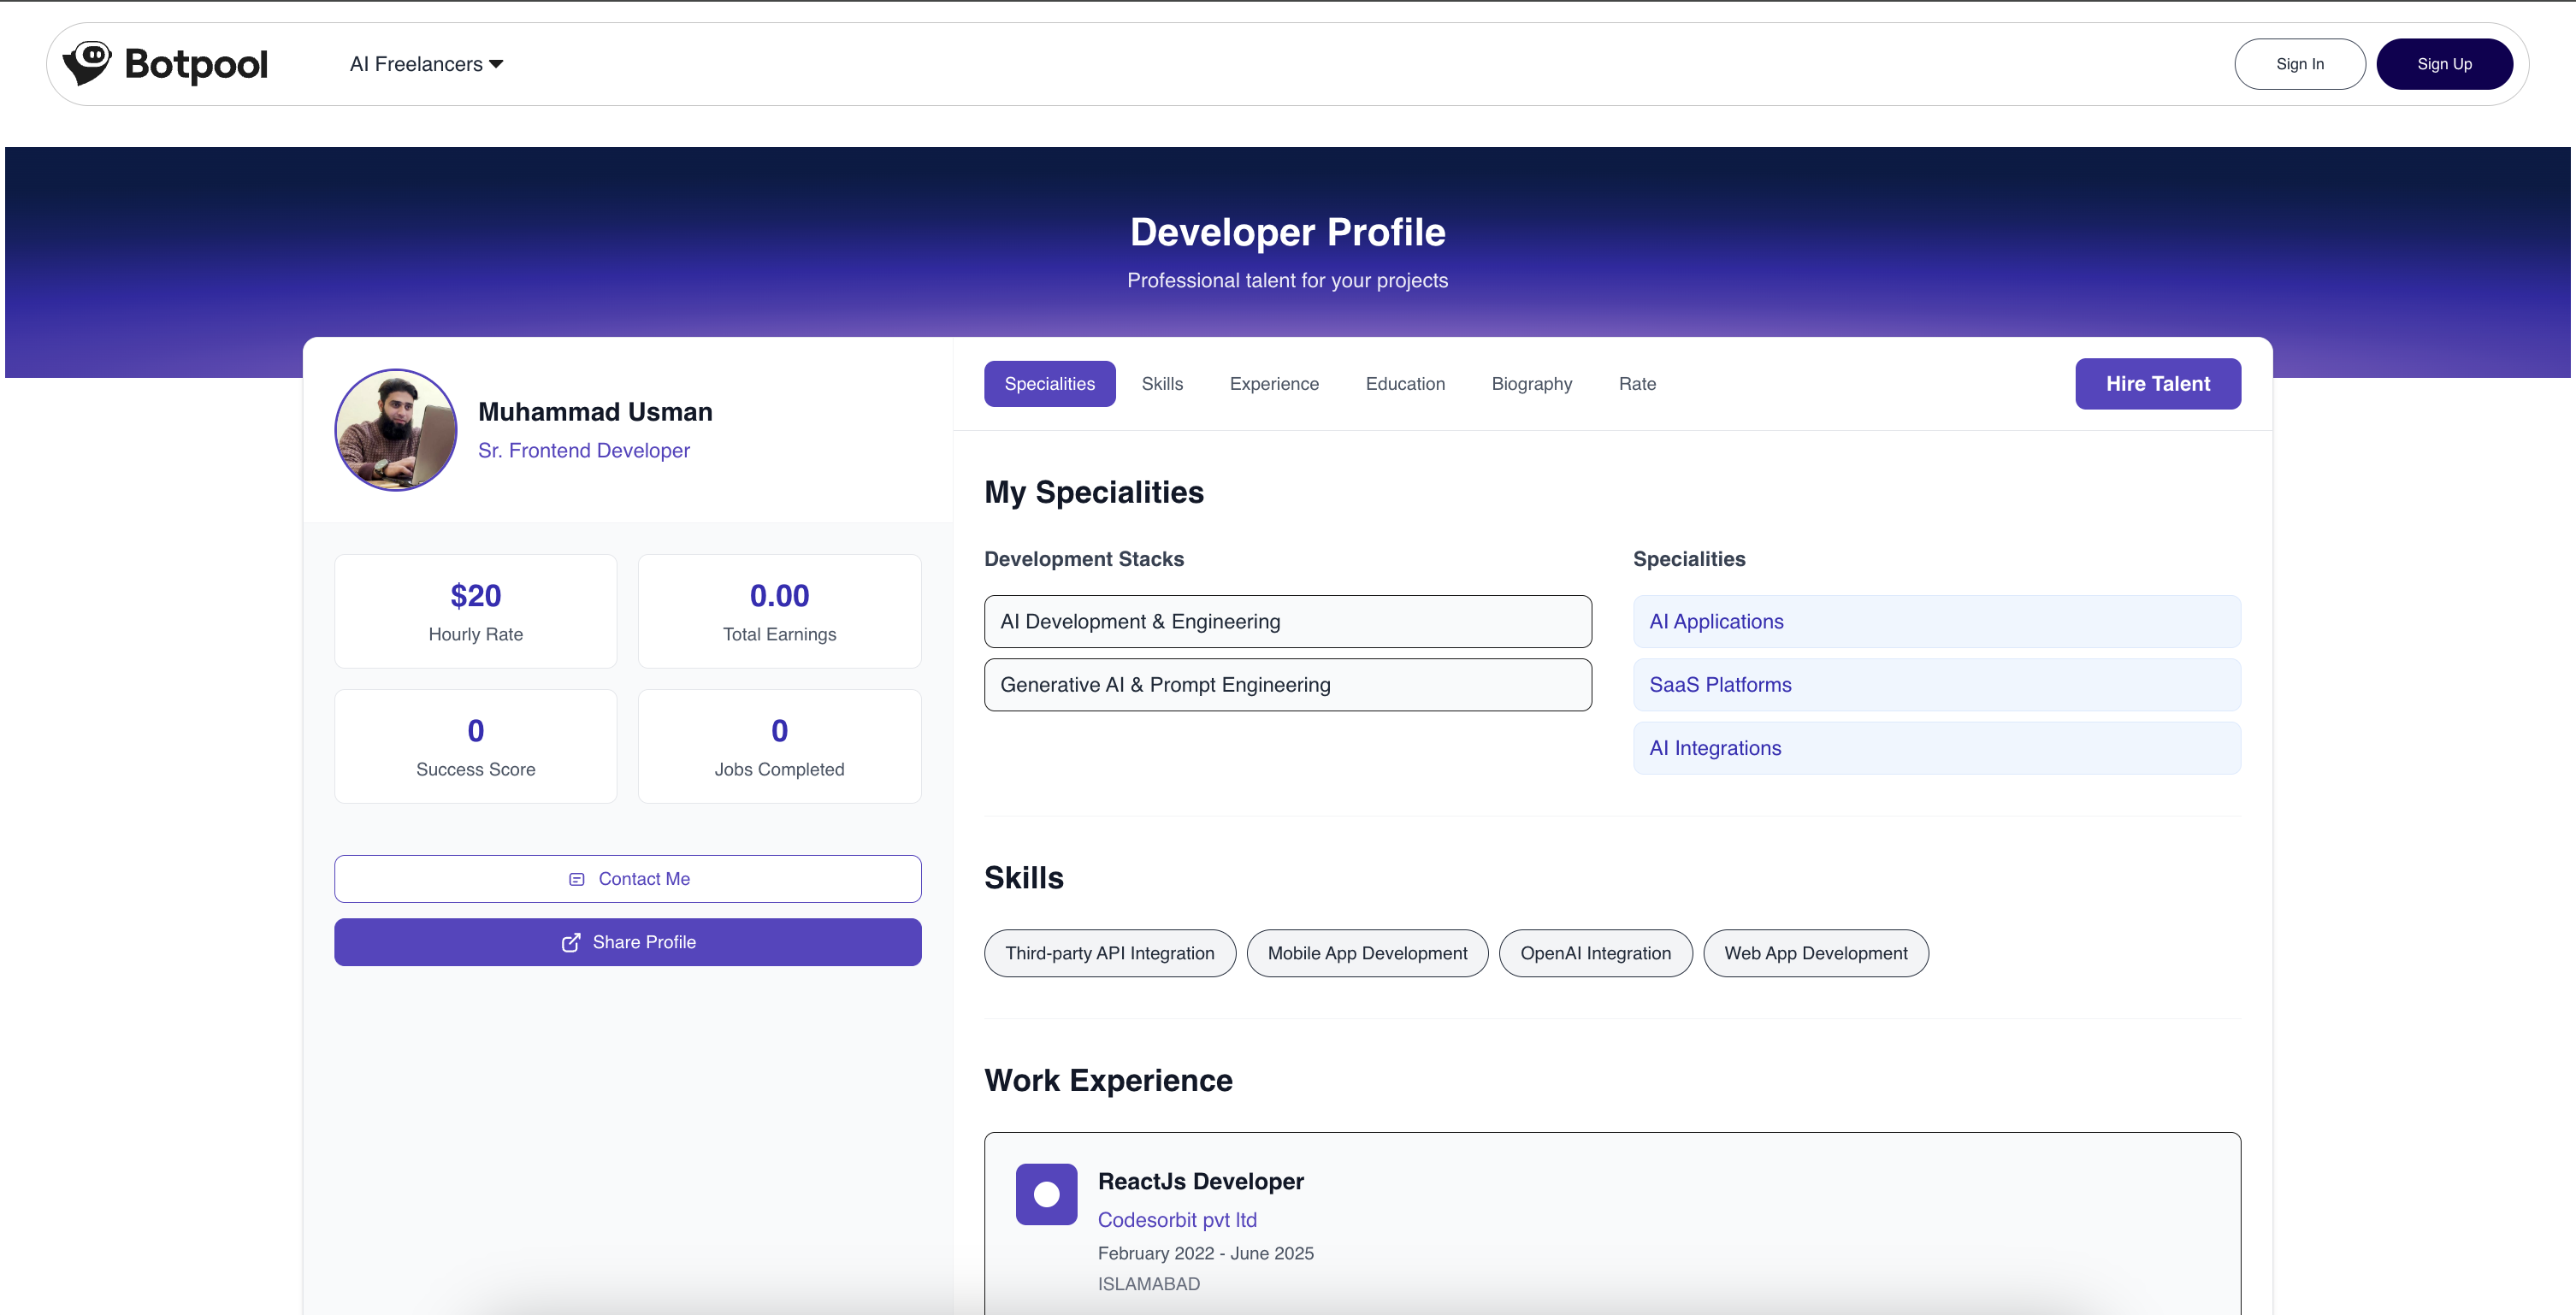Select the Specialities tab
Screen dimensions: 2576x1315
coord(1049,384)
